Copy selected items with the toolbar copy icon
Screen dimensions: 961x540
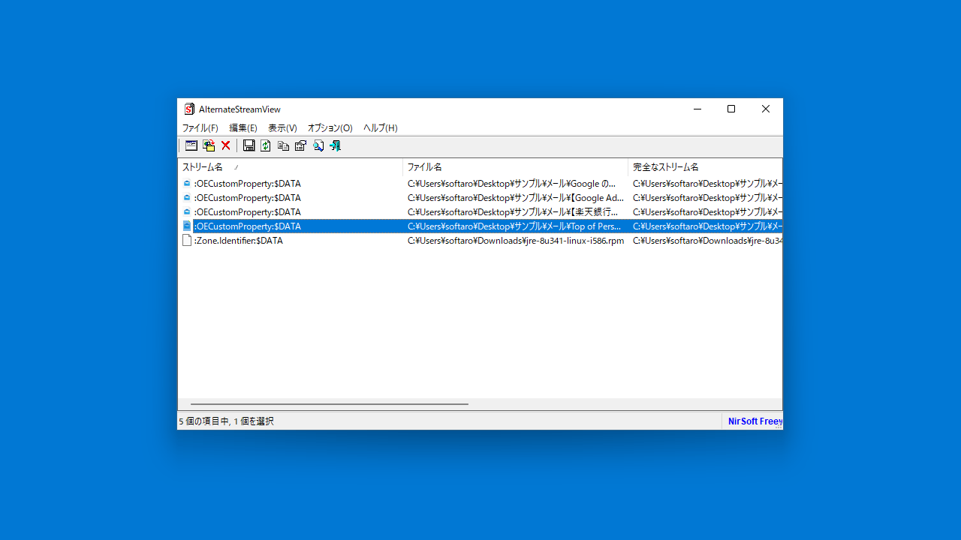click(283, 145)
